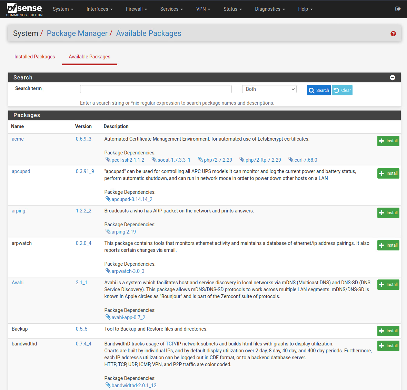Click the blue Search button
Viewport: 407px width, 390px height.
point(319,90)
